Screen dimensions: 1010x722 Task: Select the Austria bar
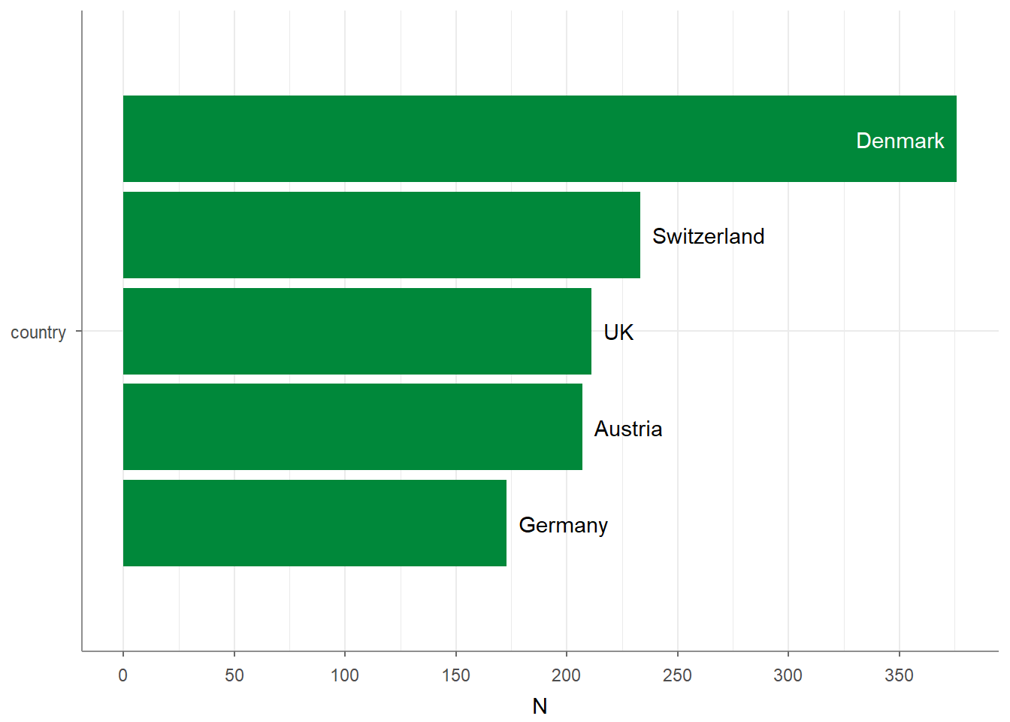click(x=352, y=426)
